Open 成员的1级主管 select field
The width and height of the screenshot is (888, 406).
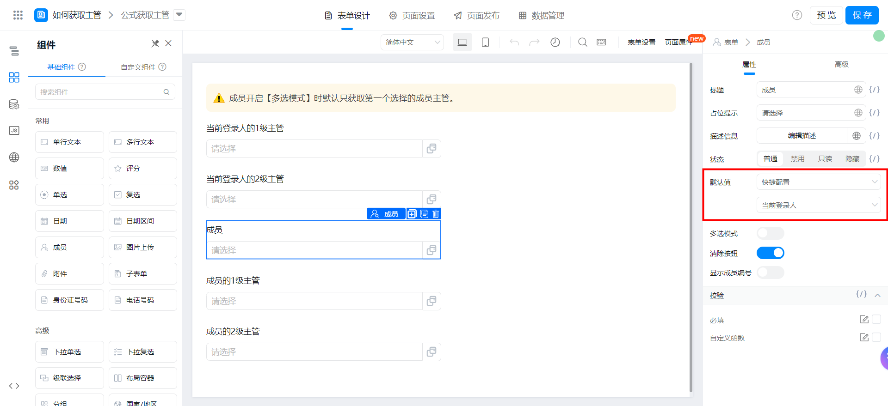314,301
